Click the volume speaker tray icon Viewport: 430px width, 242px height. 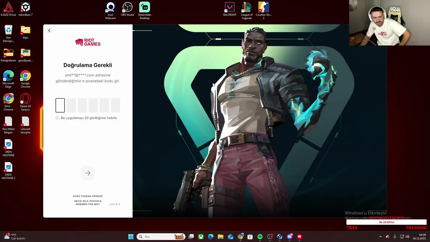coord(407,237)
